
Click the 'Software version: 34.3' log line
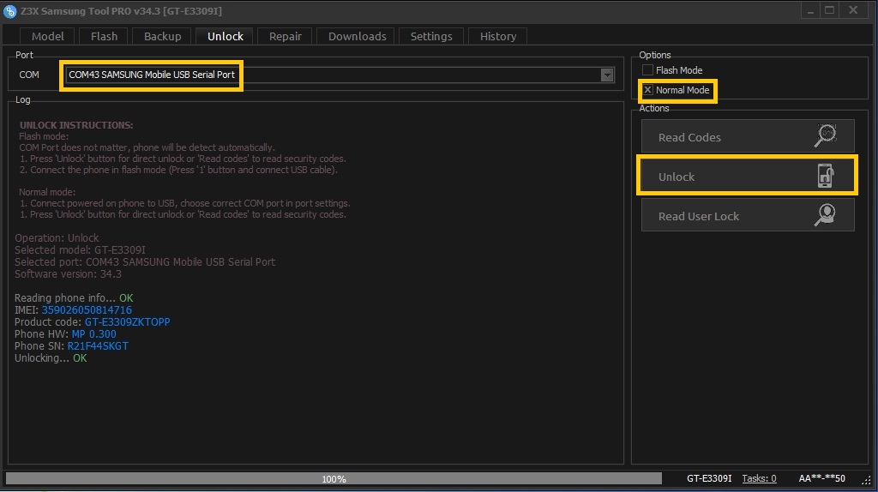coord(68,274)
